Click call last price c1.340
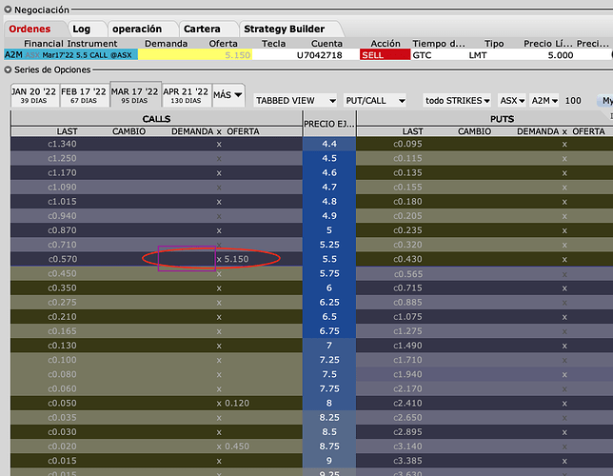613x476 pixels. 62,144
